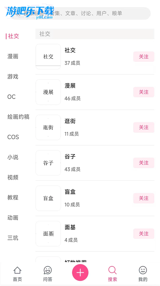Screen dimensions: 160x286
Task: Open the 社交 group thumbnail
Action: tap(48, 57)
